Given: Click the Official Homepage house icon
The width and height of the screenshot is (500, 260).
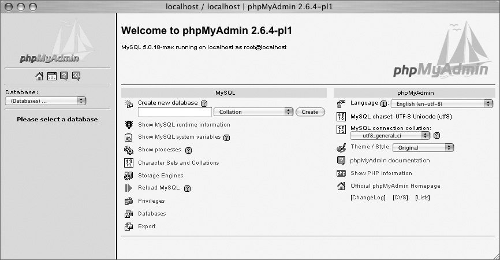Looking at the screenshot, I should (x=341, y=186).
